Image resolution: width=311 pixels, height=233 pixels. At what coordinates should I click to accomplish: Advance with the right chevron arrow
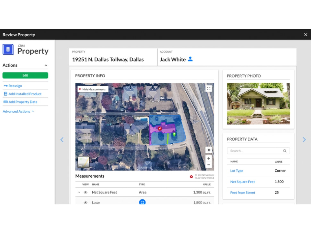click(x=304, y=139)
